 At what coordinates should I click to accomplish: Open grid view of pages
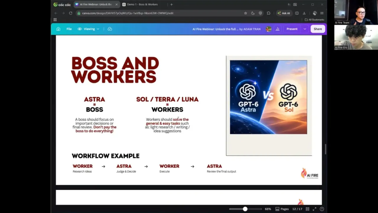click(307, 209)
